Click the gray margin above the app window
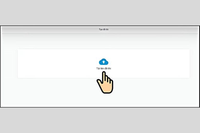This screenshot has height=133, width=200. (100, 13)
